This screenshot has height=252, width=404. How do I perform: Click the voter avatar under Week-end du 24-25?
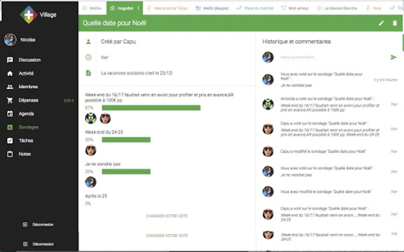91,150
